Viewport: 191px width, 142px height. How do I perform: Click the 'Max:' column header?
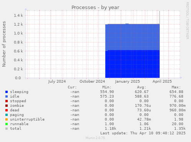pyautogui.click(x=176, y=87)
